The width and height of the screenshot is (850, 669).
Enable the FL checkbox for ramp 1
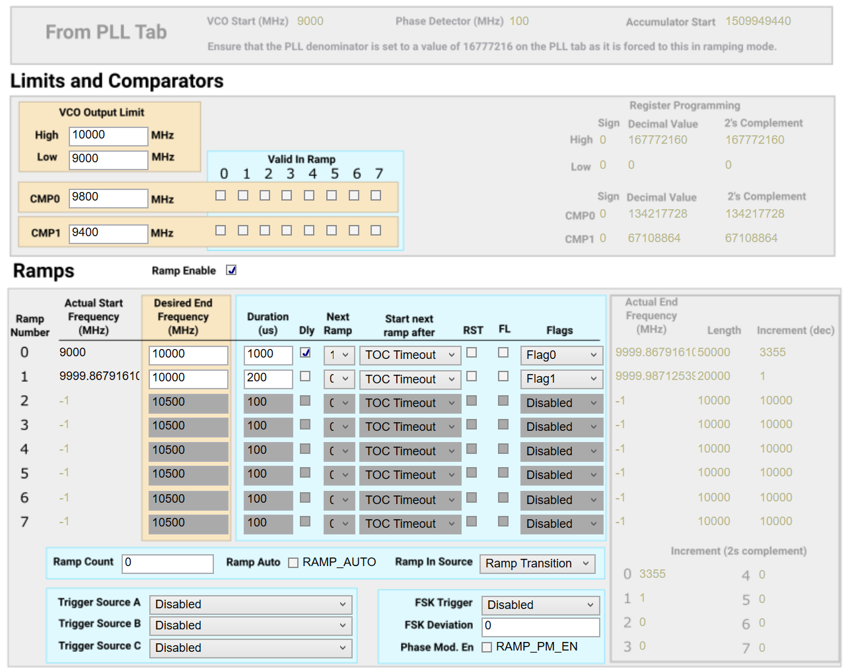[503, 376]
